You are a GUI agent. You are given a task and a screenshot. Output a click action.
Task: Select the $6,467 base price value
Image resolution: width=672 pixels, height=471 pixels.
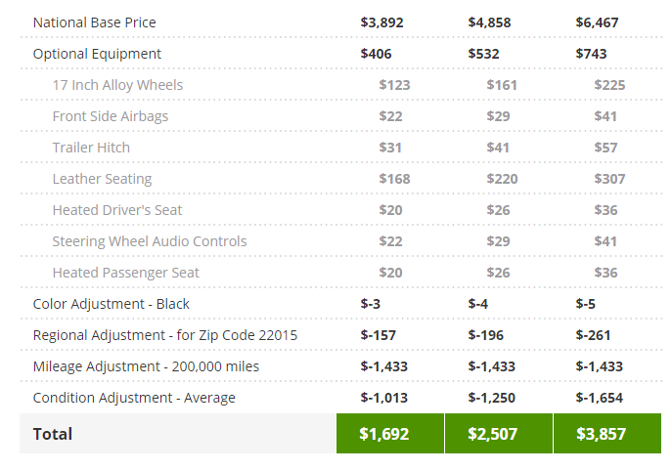click(597, 22)
